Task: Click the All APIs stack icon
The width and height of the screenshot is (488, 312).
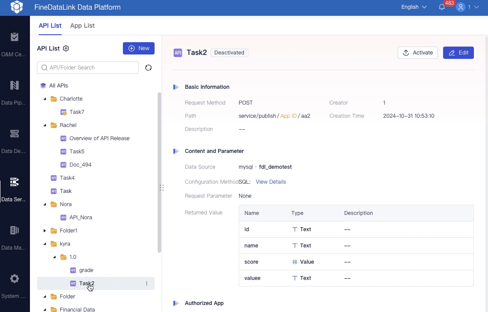Action: (x=43, y=85)
